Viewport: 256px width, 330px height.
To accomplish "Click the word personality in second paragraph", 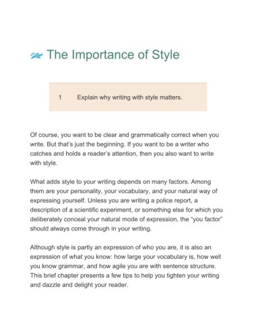I will [86, 192].
